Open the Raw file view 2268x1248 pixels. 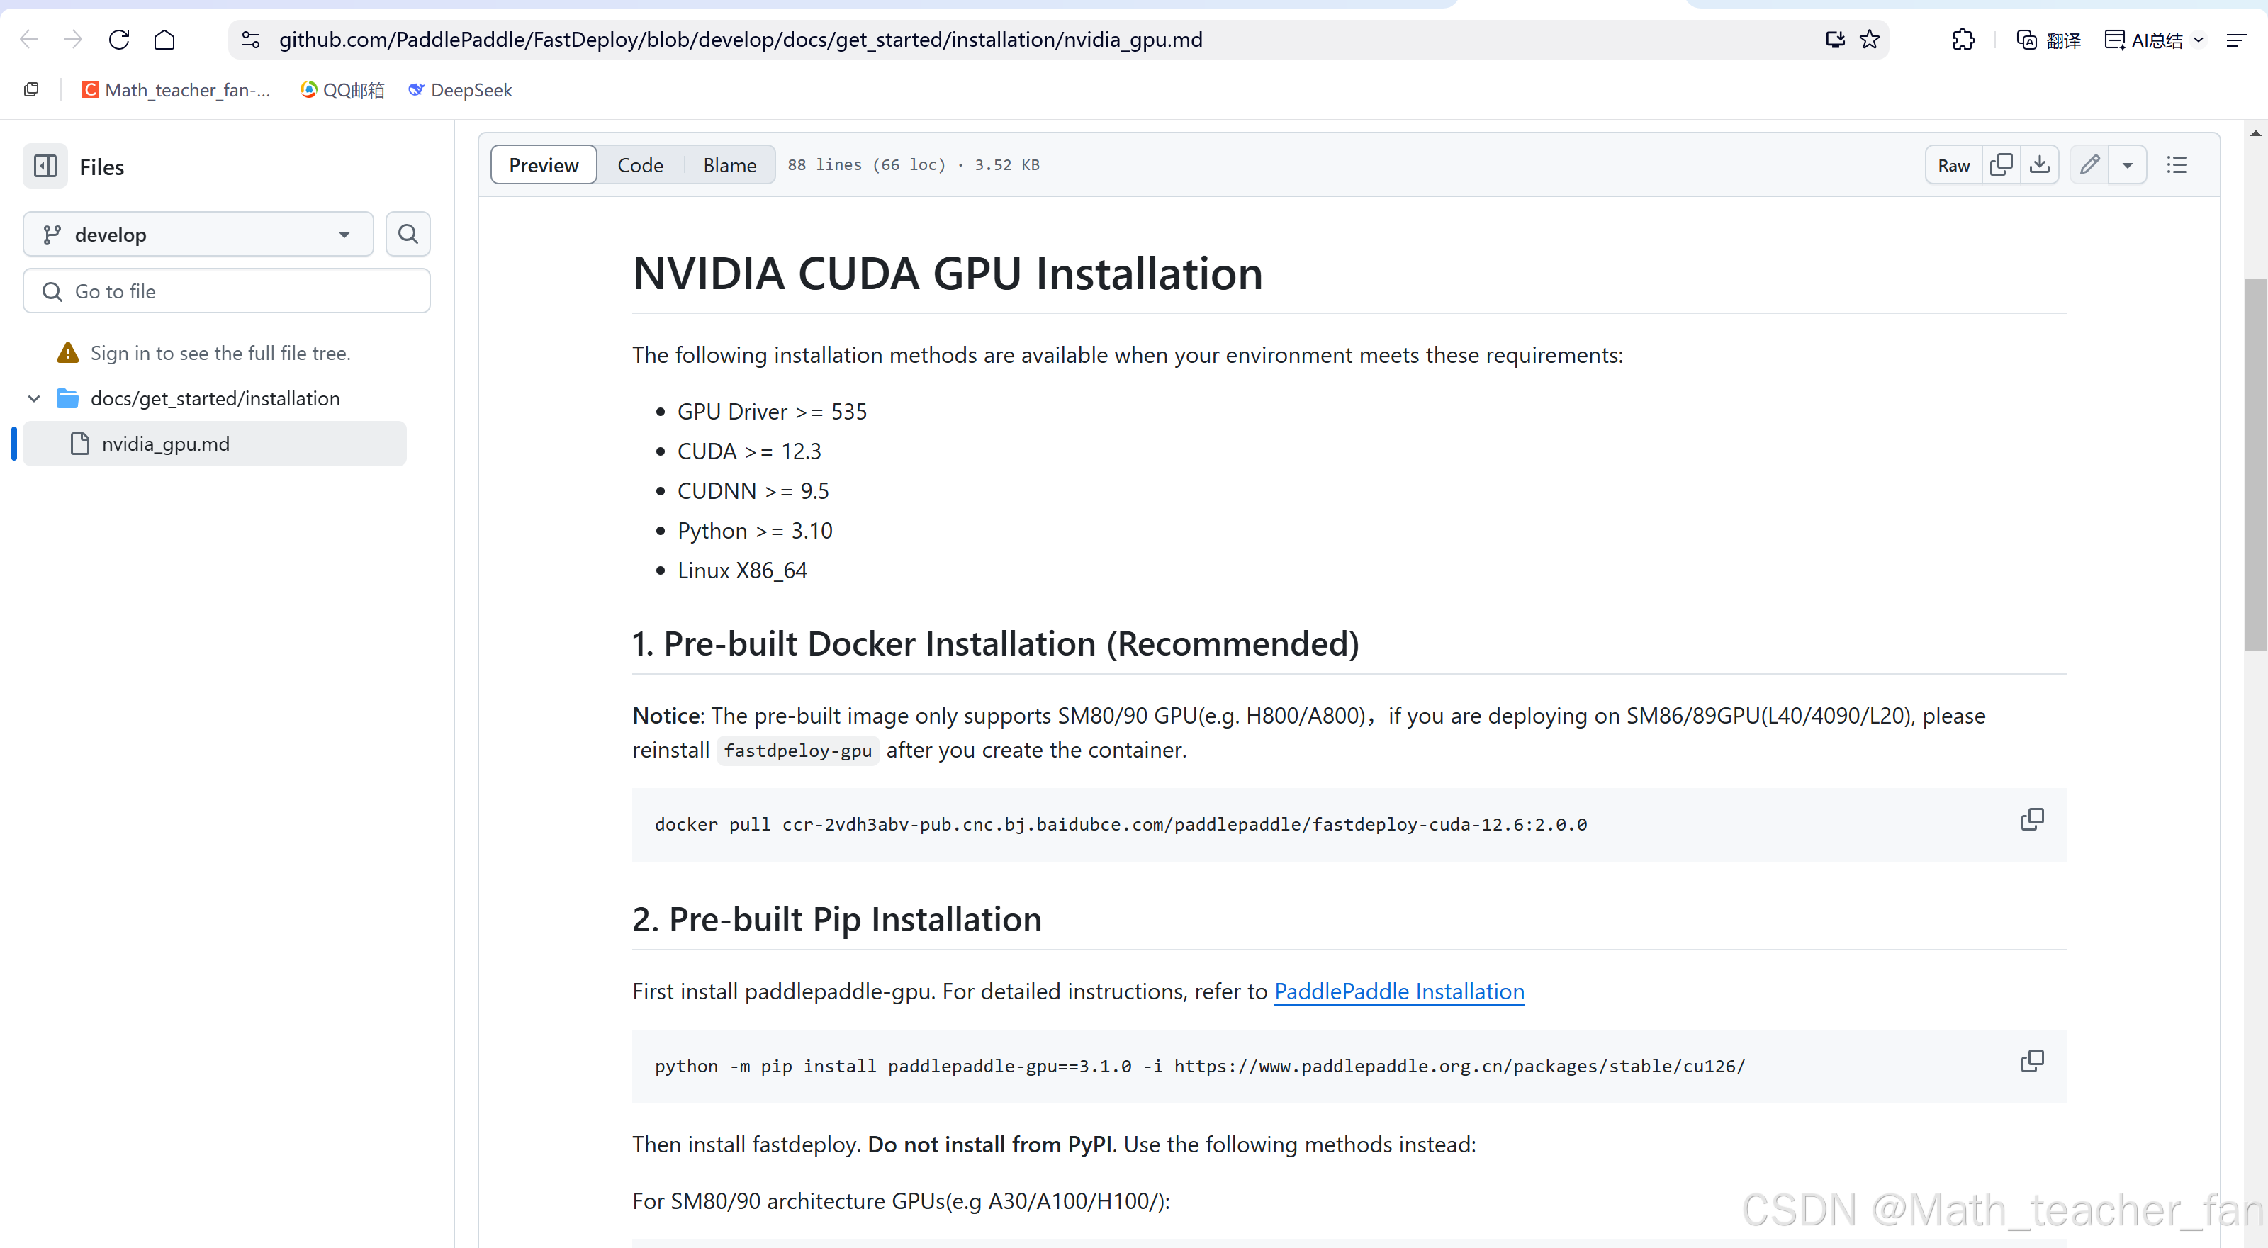(1954, 164)
